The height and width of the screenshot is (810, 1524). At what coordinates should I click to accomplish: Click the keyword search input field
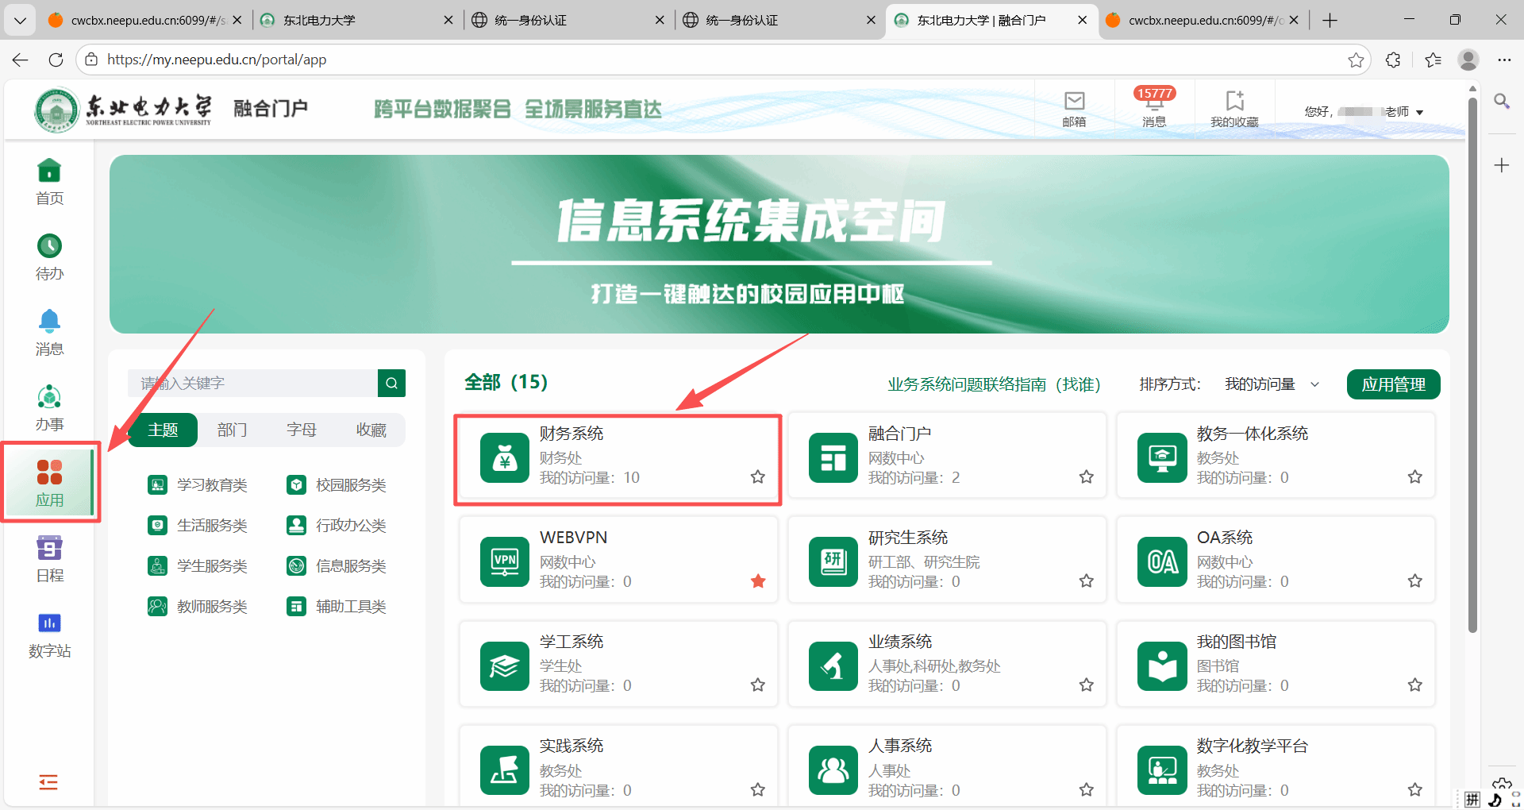[252, 383]
